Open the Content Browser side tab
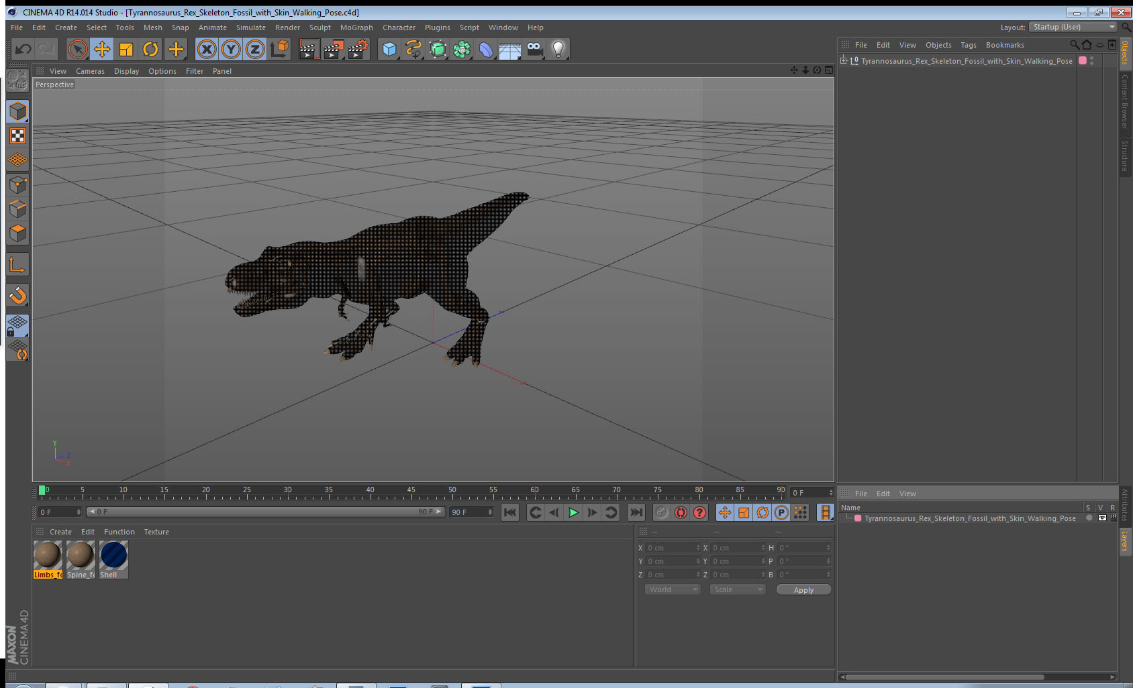This screenshot has width=1133, height=688. click(x=1125, y=101)
